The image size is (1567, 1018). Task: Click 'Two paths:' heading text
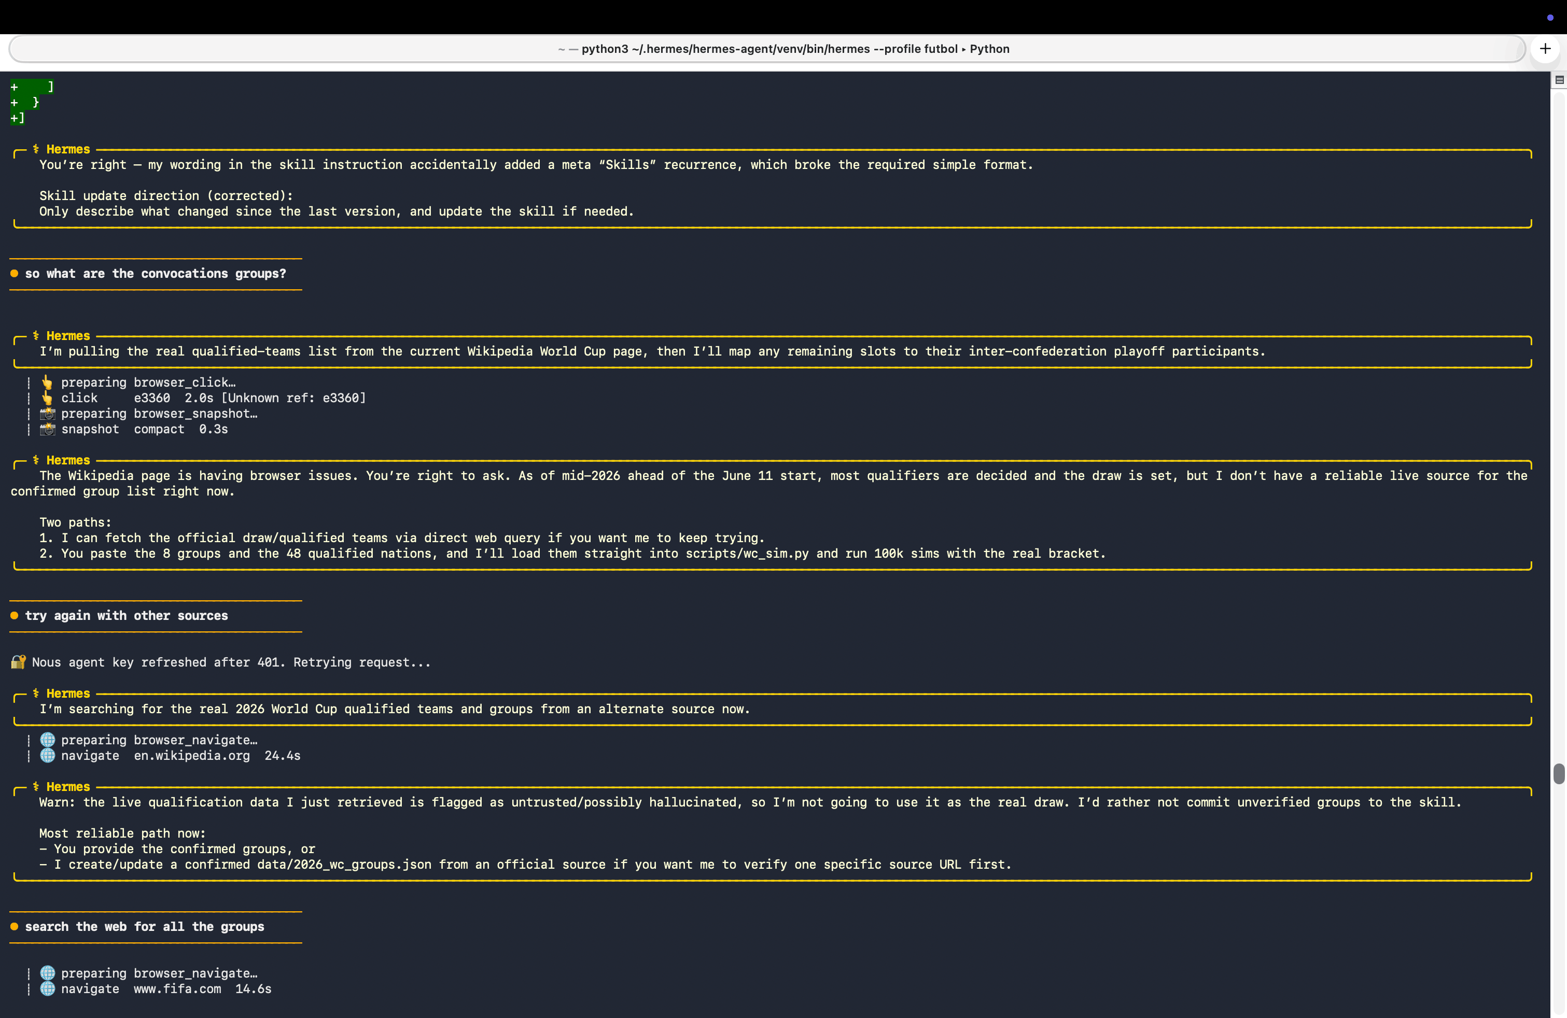75,522
